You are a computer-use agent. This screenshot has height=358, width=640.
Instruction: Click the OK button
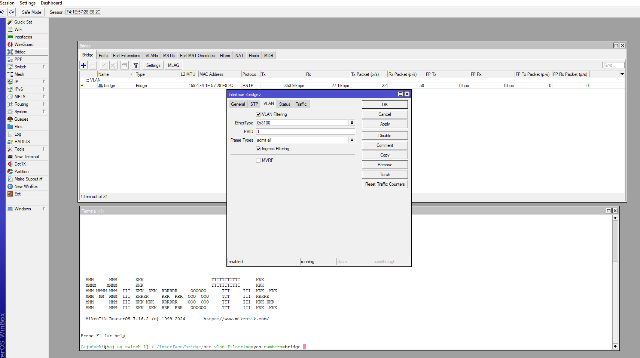tap(385, 105)
